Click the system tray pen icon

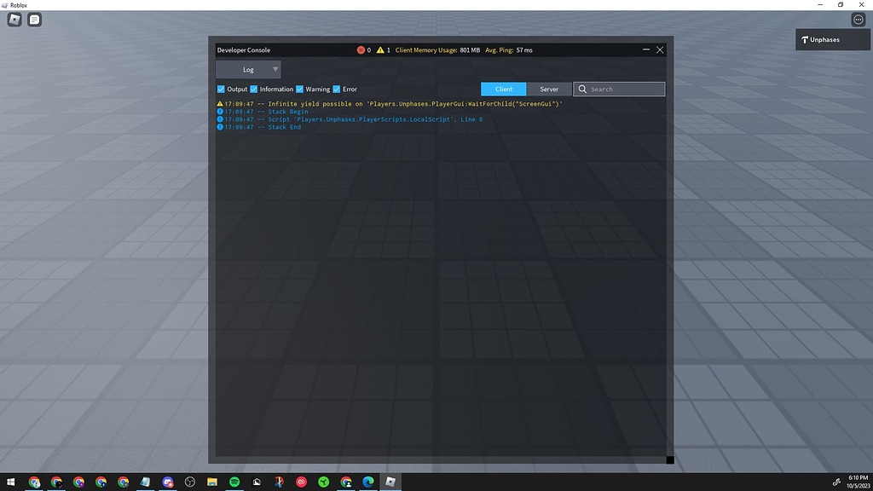pos(836,482)
